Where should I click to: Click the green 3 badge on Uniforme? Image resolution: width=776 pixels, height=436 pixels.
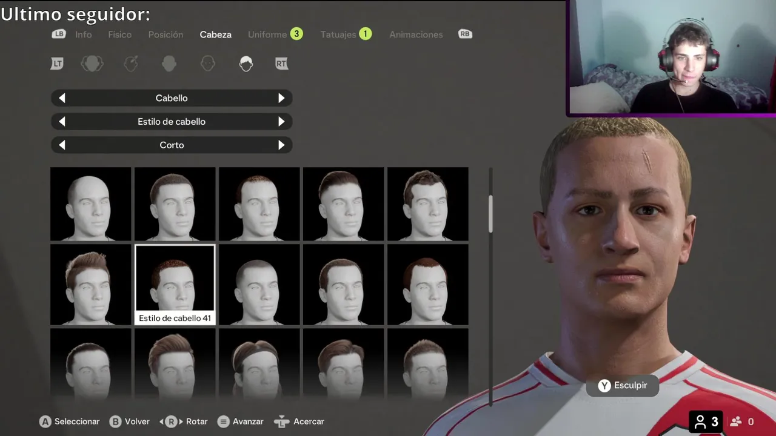(x=296, y=34)
